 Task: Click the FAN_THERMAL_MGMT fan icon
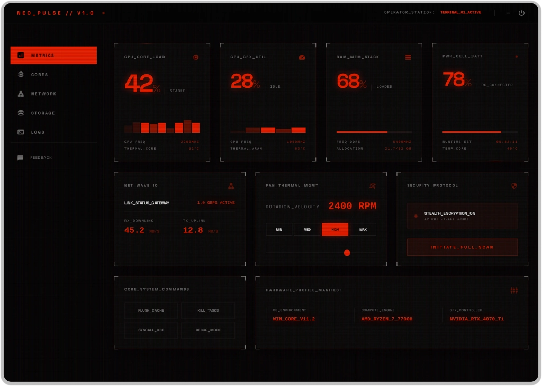point(373,186)
